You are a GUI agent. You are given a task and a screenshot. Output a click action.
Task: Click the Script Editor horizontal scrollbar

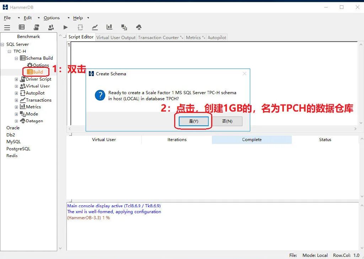(x=213, y=129)
